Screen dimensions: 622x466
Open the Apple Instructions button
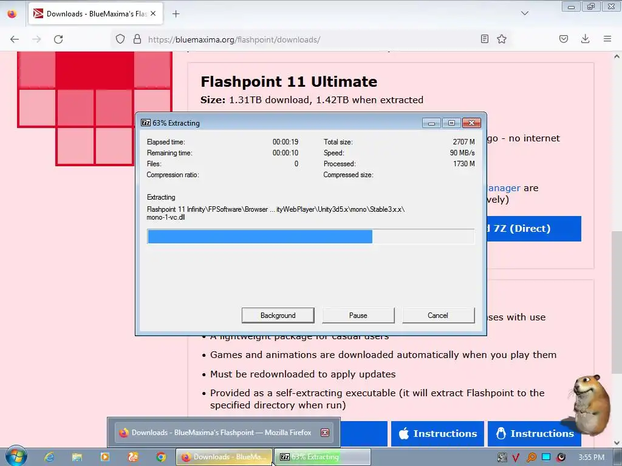point(437,433)
